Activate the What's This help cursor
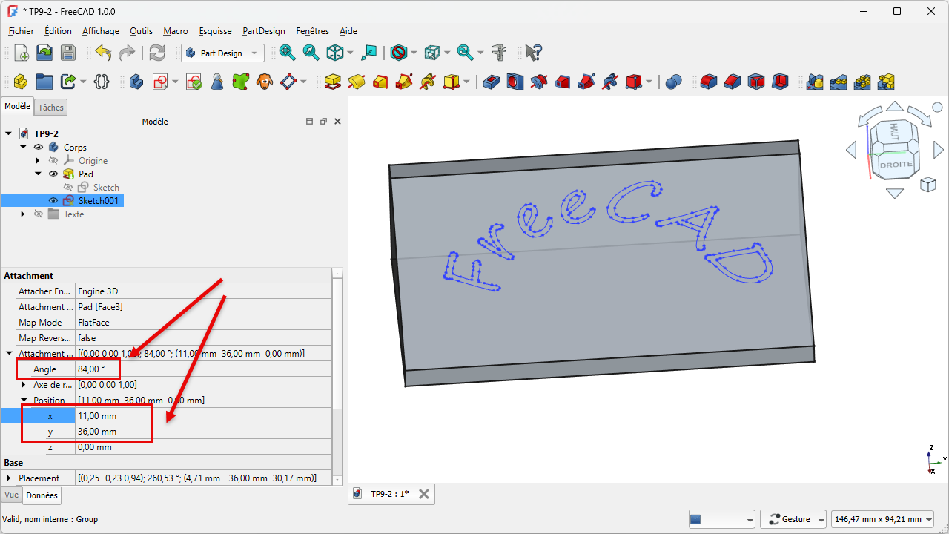 pyautogui.click(x=533, y=53)
